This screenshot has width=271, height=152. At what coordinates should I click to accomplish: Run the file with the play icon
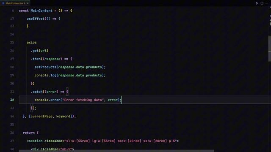pos(257,3)
